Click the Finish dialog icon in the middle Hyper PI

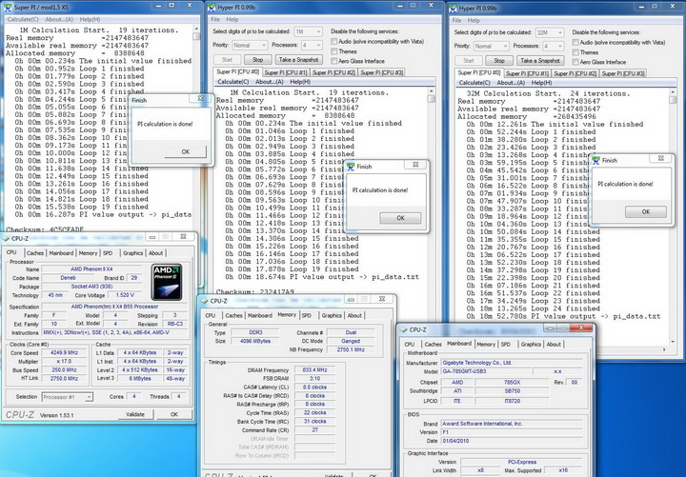point(351,167)
